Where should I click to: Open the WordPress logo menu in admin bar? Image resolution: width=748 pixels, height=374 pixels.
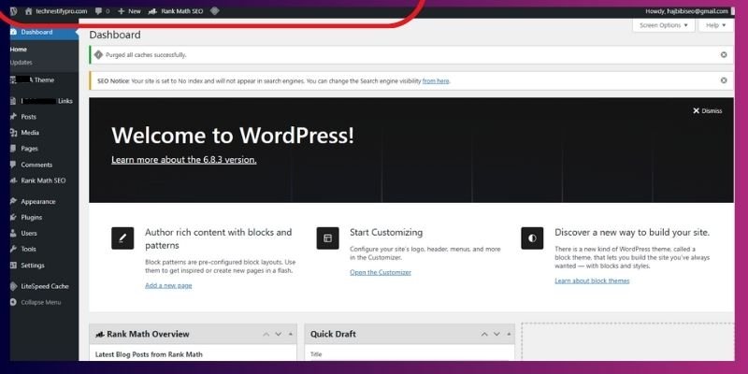click(13, 11)
